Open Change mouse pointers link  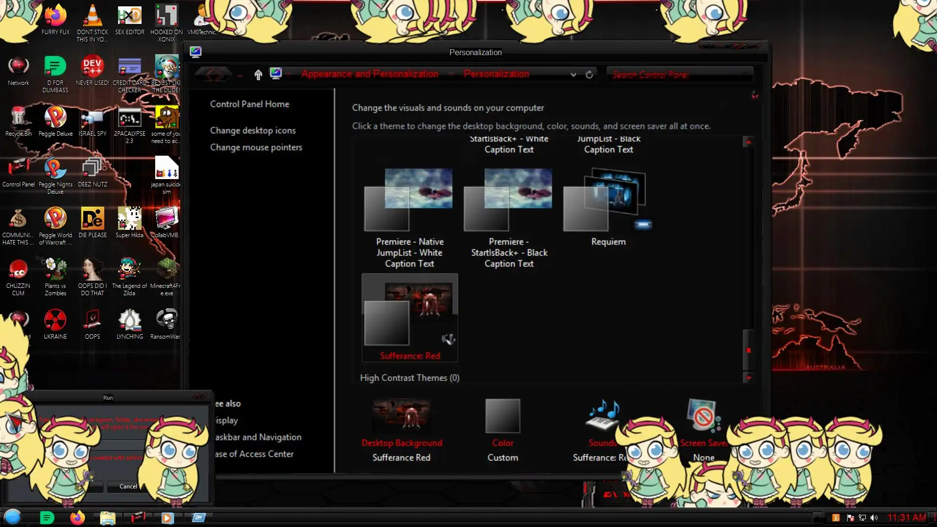(x=256, y=147)
